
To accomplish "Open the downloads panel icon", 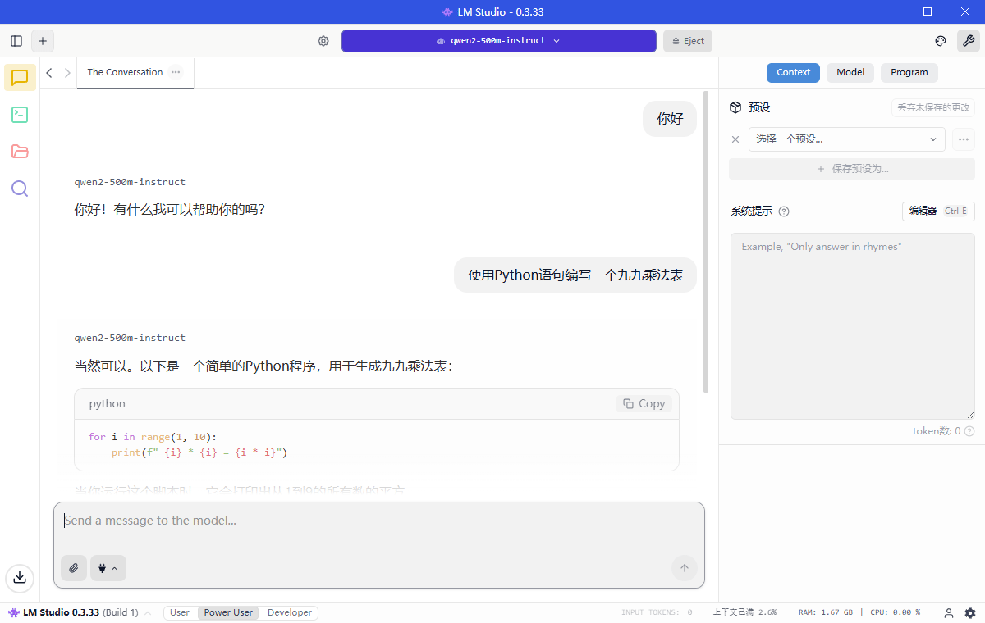I will pyautogui.click(x=19, y=578).
